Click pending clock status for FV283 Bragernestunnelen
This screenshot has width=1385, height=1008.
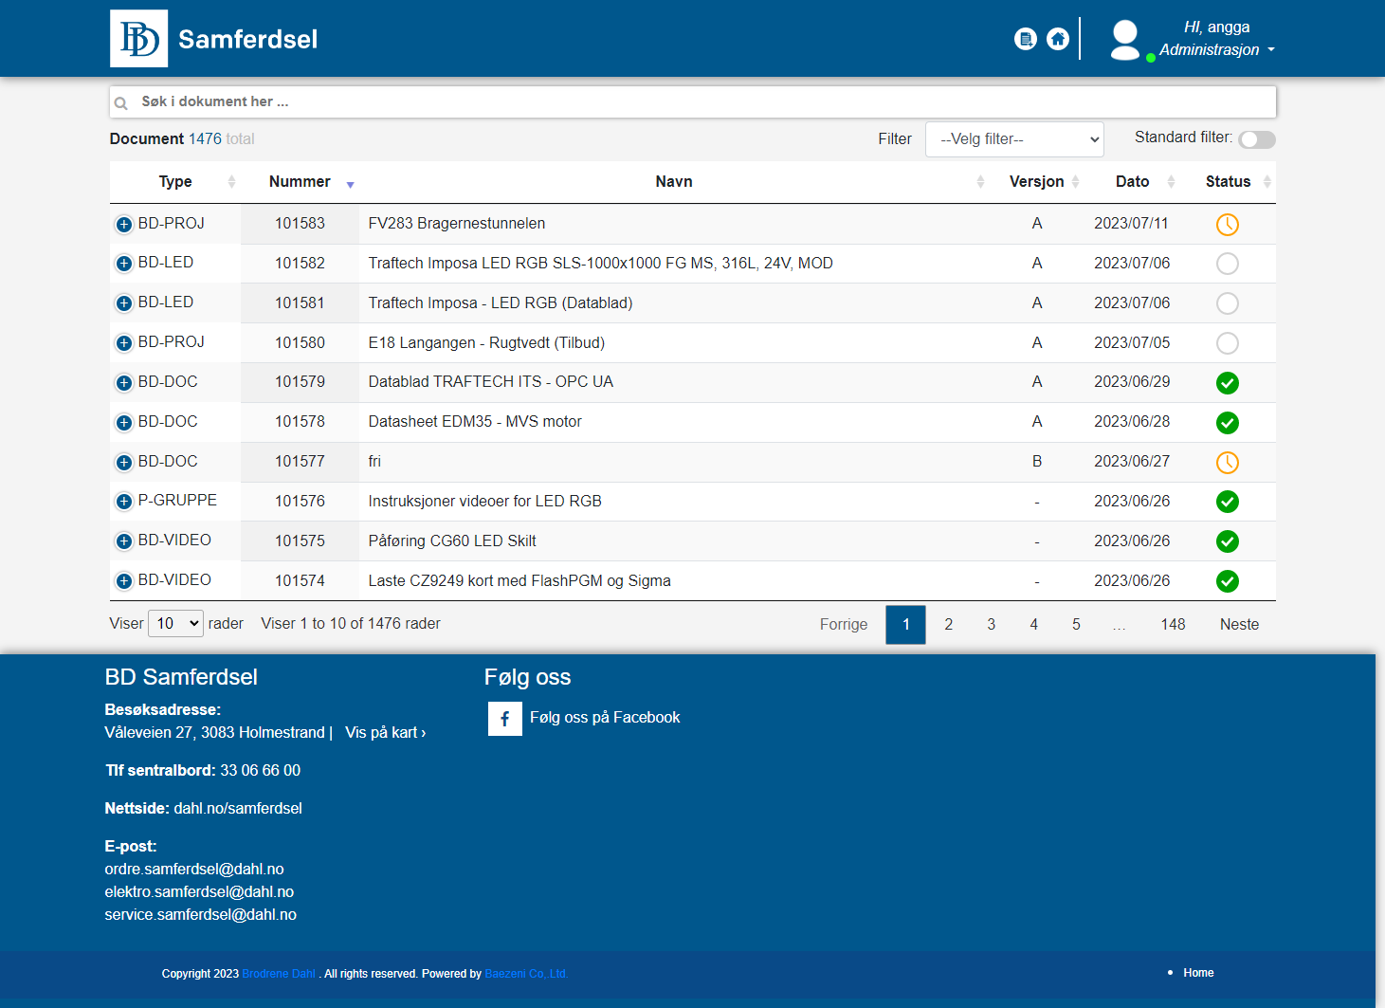1227,225
